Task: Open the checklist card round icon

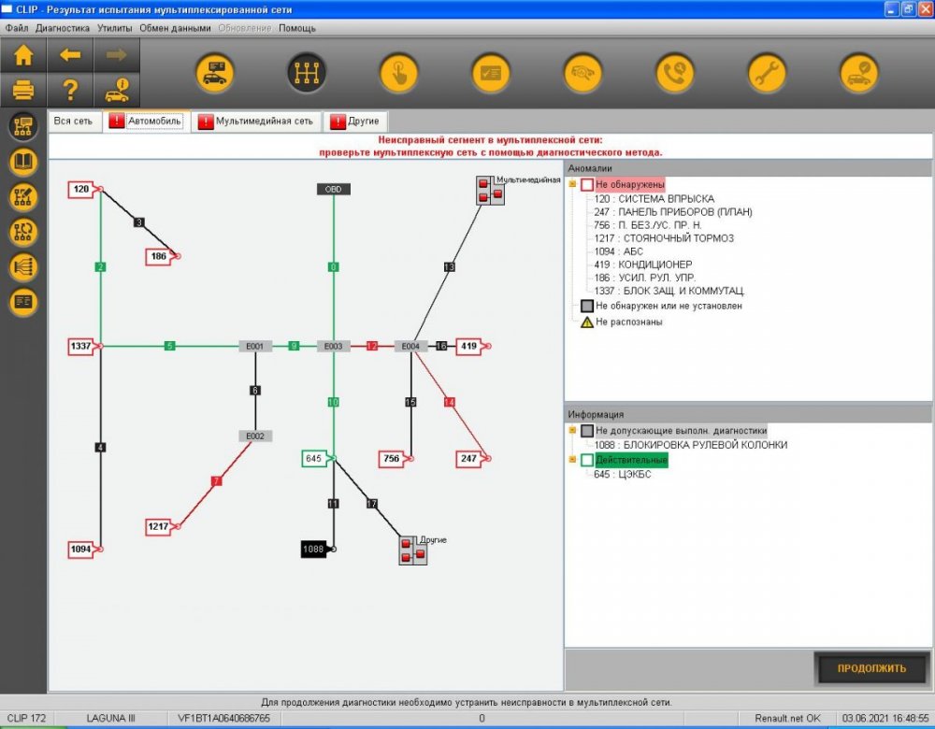Action: (x=491, y=73)
